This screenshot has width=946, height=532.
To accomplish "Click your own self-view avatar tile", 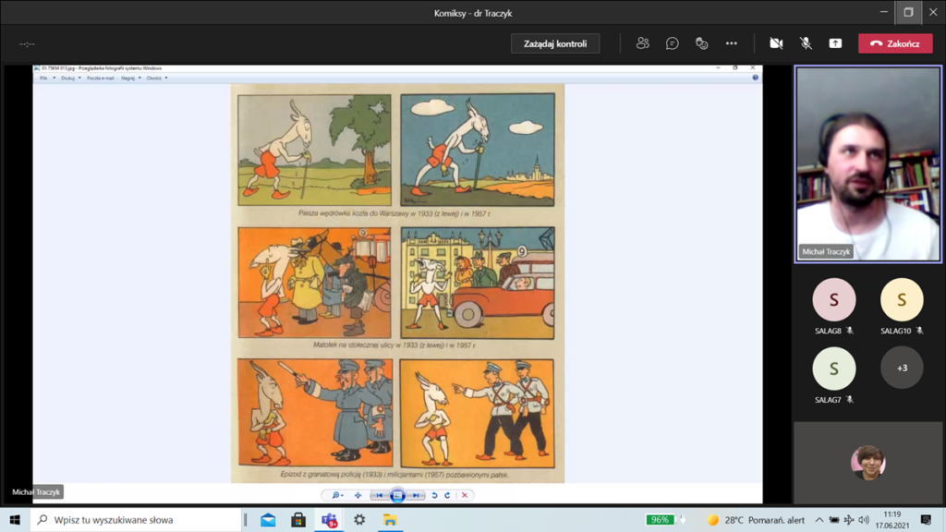I will (867, 463).
